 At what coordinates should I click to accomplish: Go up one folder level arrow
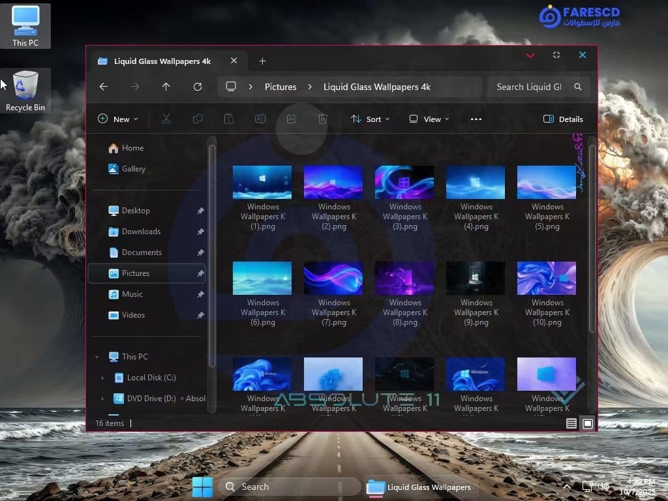click(x=166, y=87)
